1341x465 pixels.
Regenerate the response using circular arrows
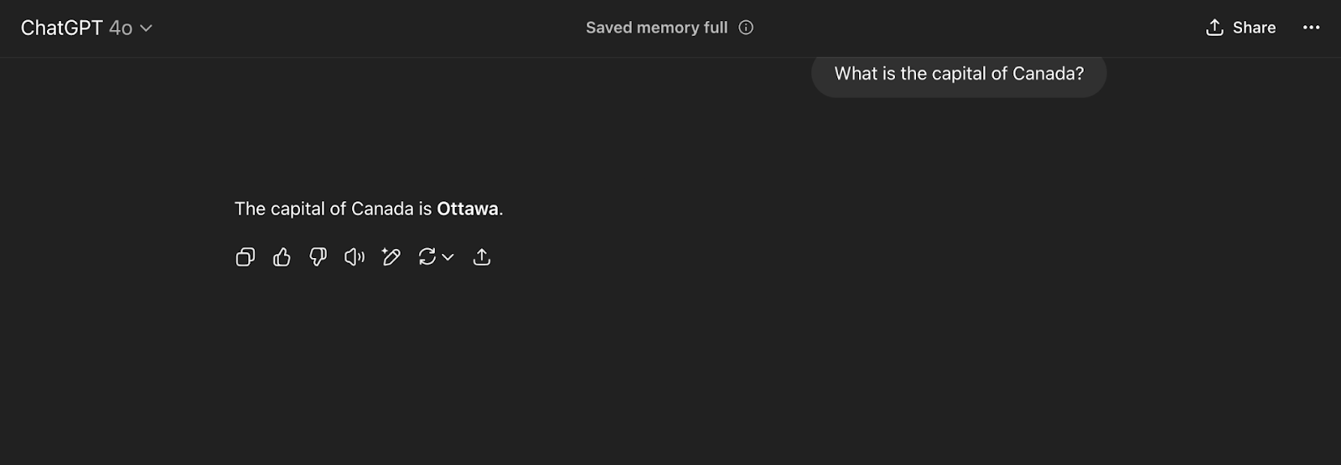coord(427,257)
